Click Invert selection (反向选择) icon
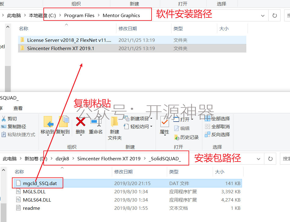The height and width of the screenshot is (222, 290). click(207, 134)
